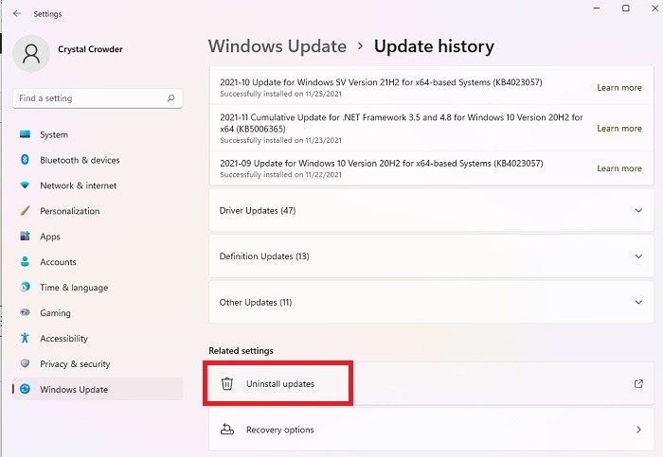This screenshot has width=663, height=457.
Task: Click the Accounts person icon
Action: click(25, 261)
